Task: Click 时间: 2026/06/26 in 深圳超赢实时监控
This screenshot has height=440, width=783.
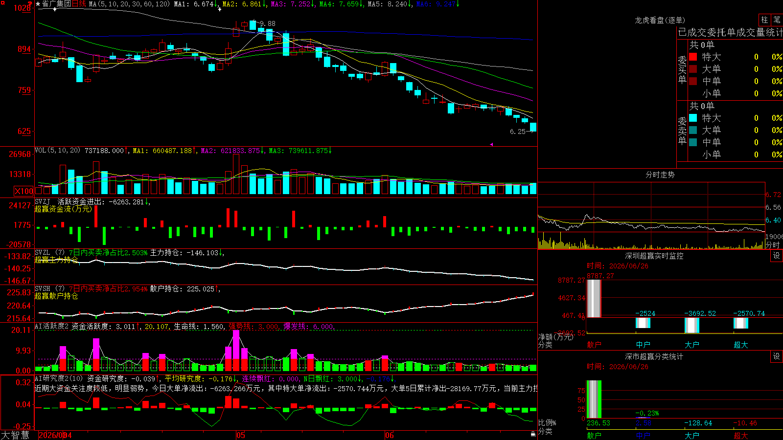Action: (x=618, y=266)
